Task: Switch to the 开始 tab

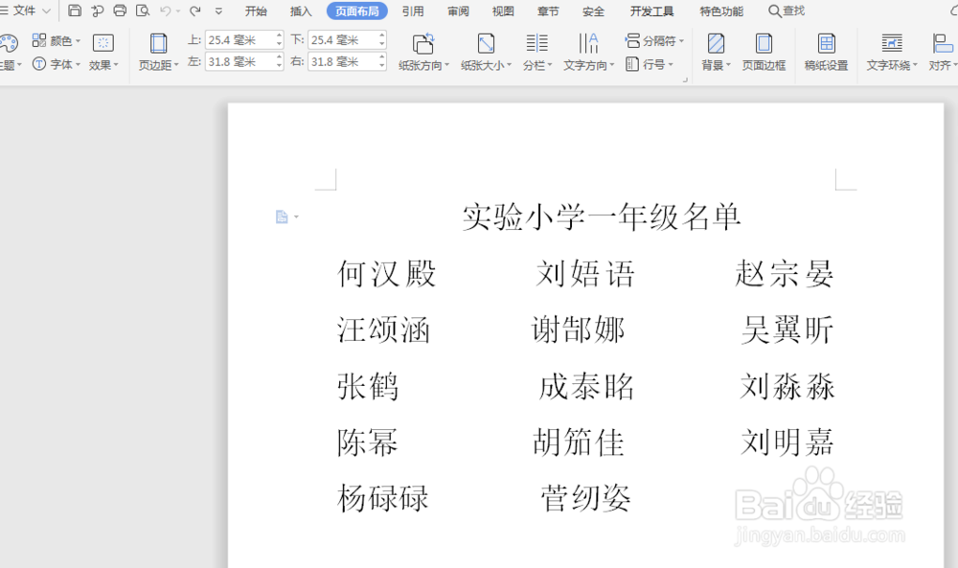Action: (256, 11)
